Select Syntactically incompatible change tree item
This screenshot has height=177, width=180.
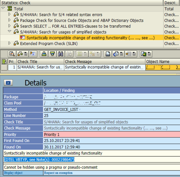91,38
